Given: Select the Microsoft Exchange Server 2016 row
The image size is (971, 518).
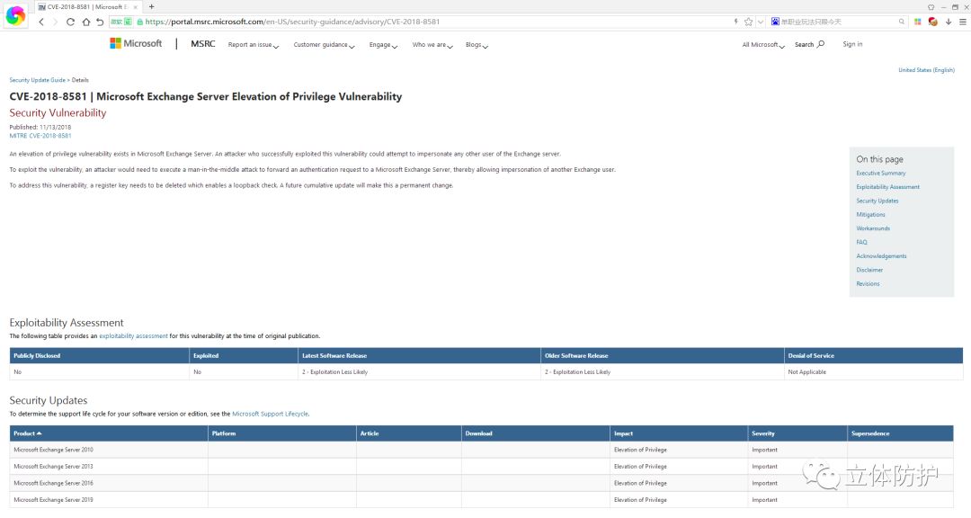Looking at the screenshot, I should pyautogui.click(x=481, y=483).
